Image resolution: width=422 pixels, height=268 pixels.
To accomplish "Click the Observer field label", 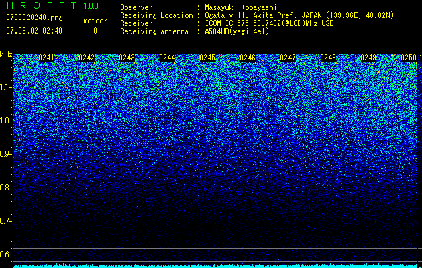I will click(136, 7).
